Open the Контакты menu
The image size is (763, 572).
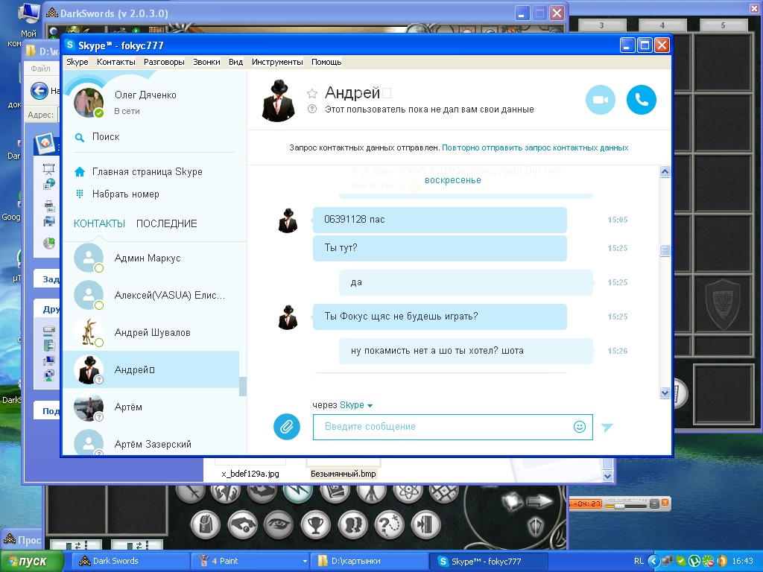115,62
